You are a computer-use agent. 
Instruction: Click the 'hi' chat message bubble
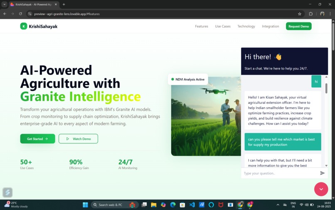point(316,81)
